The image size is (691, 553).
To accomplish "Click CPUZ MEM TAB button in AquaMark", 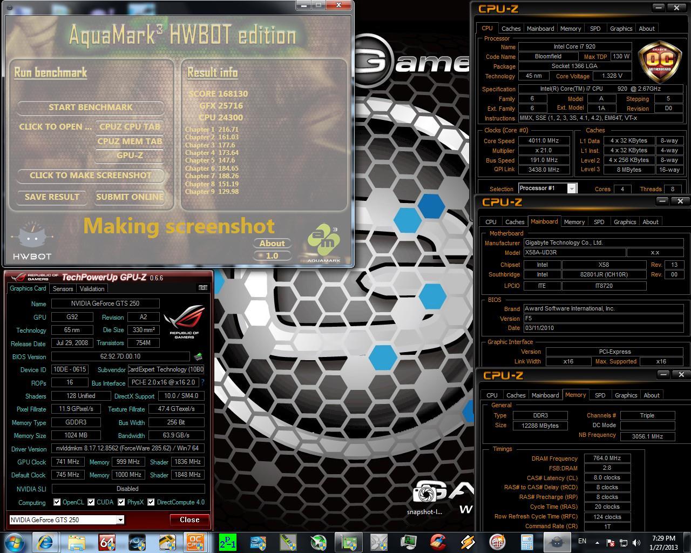I will (x=130, y=141).
